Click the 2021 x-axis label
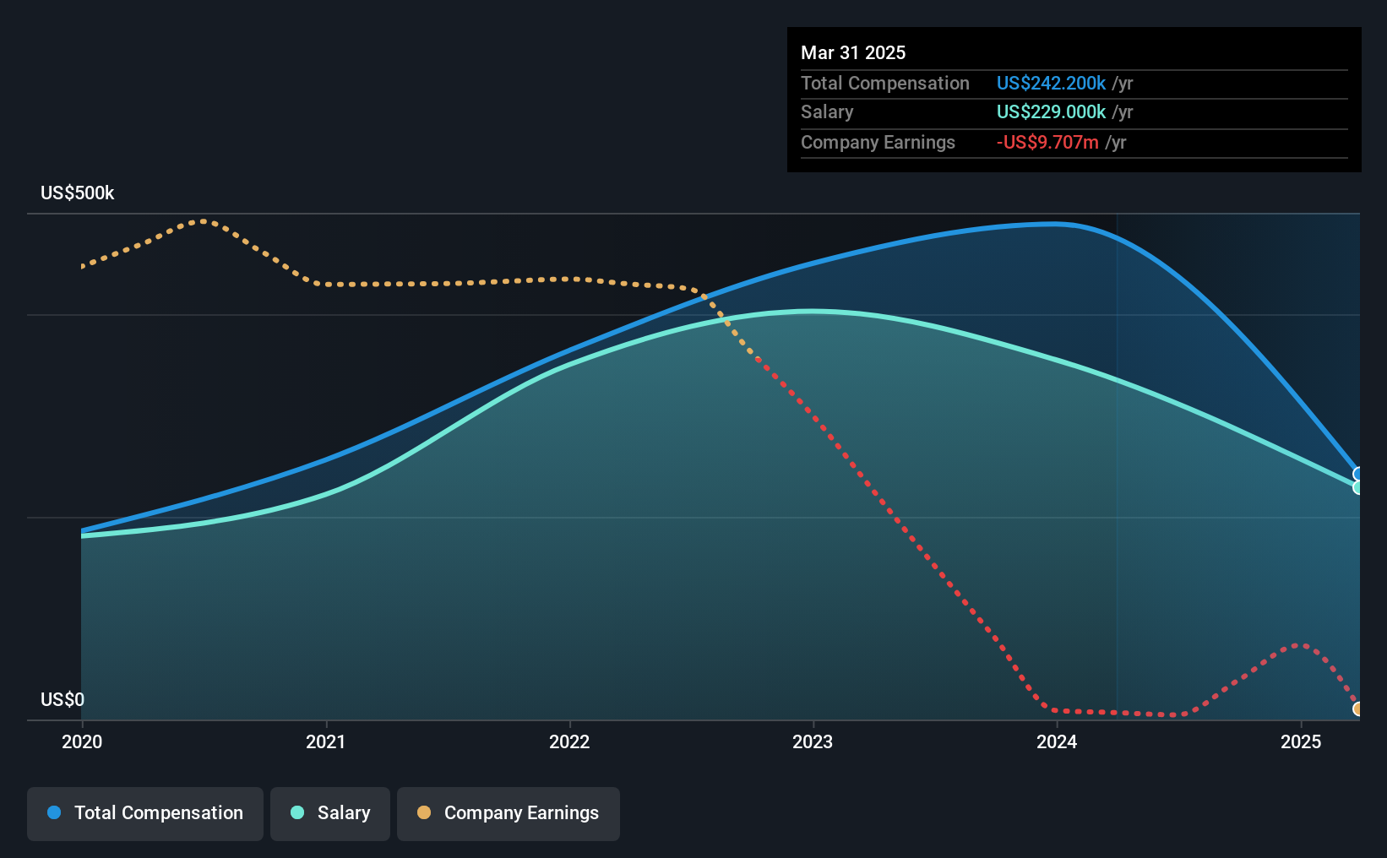The width and height of the screenshot is (1387, 858). (x=326, y=741)
